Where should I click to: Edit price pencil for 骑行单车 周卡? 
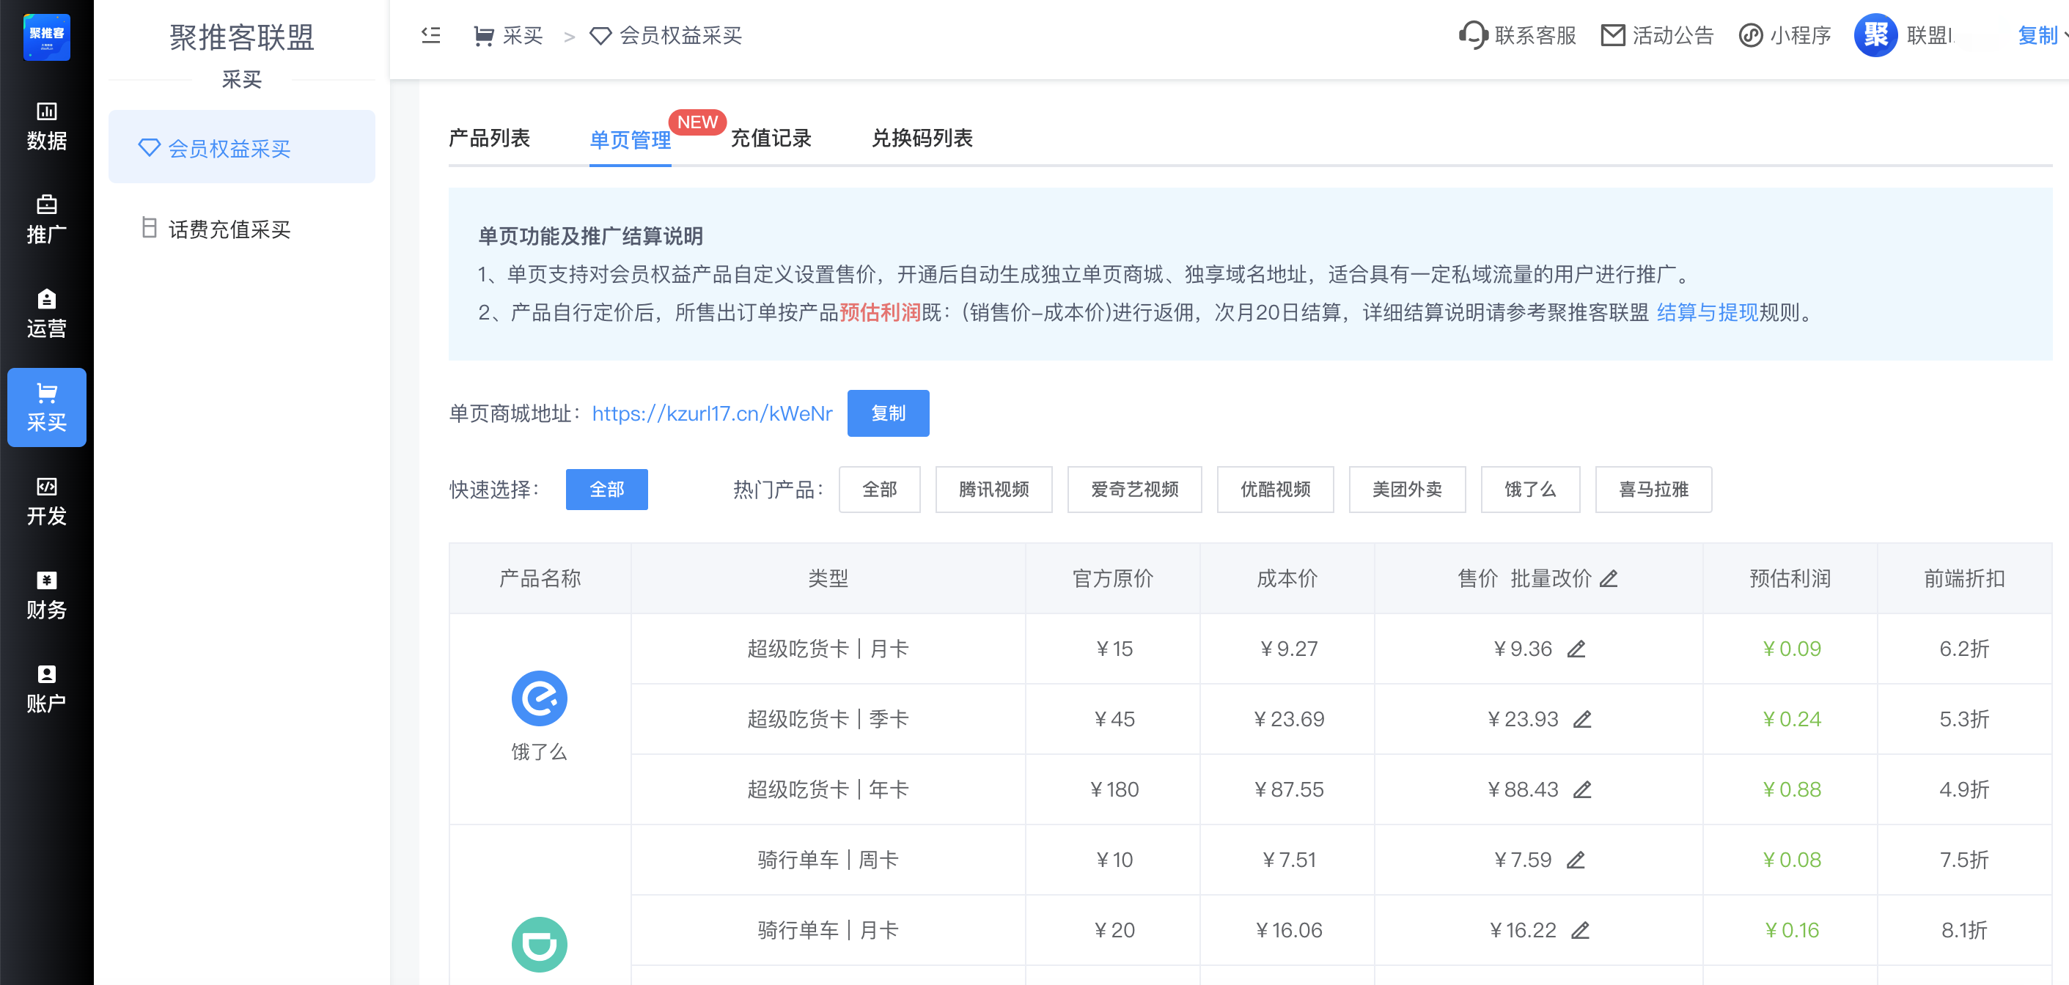coord(1576,860)
